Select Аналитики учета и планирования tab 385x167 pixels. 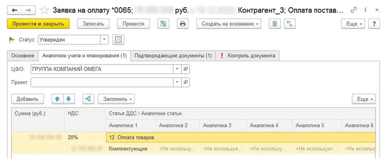point(85,56)
